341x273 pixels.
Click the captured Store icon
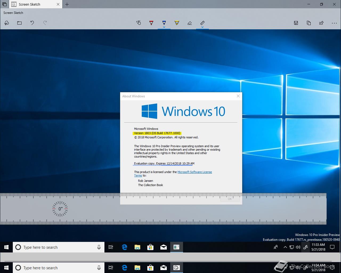[x=150, y=247]
